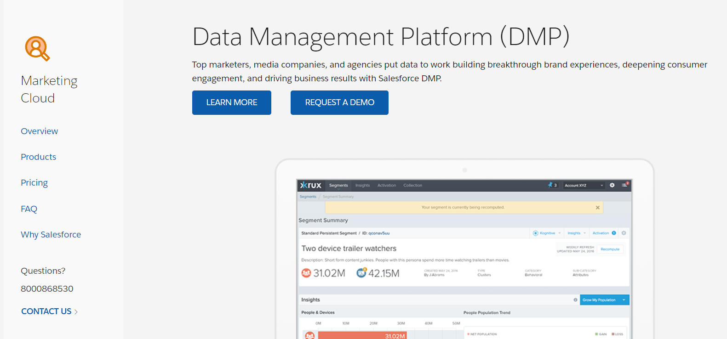Click the Marketing Cloud magnifier icon

coord(37,48)
